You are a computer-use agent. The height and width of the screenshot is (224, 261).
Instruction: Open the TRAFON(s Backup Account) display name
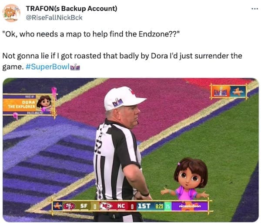(x=72, y=9)
